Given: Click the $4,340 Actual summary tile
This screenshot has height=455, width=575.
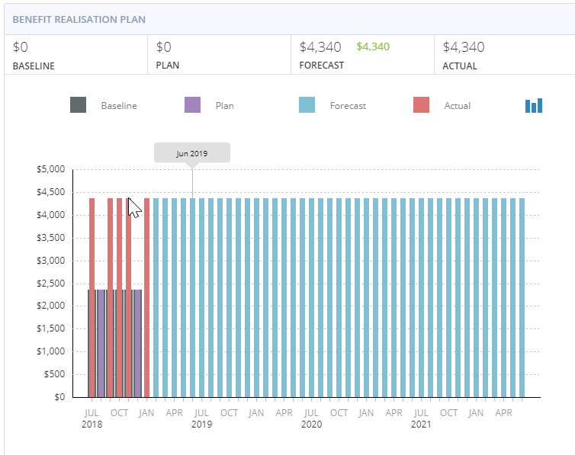Looking at the screenshot, I should [463, 47].
